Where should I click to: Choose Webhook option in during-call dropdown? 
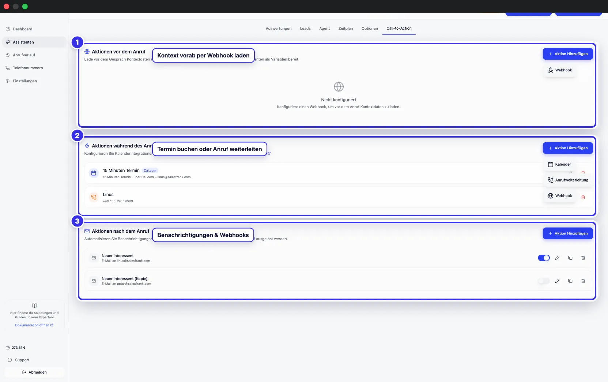coord(560,196)
